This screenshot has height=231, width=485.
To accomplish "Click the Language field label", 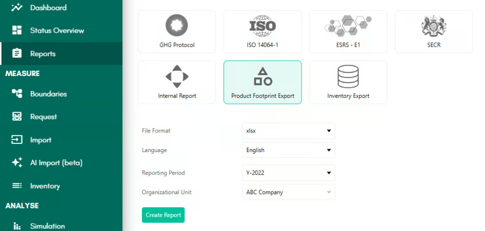I will (154, 150).
